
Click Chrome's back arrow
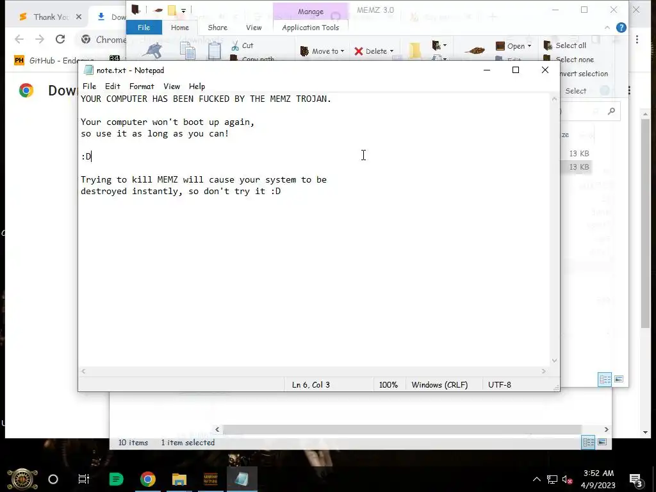[19, 39]
